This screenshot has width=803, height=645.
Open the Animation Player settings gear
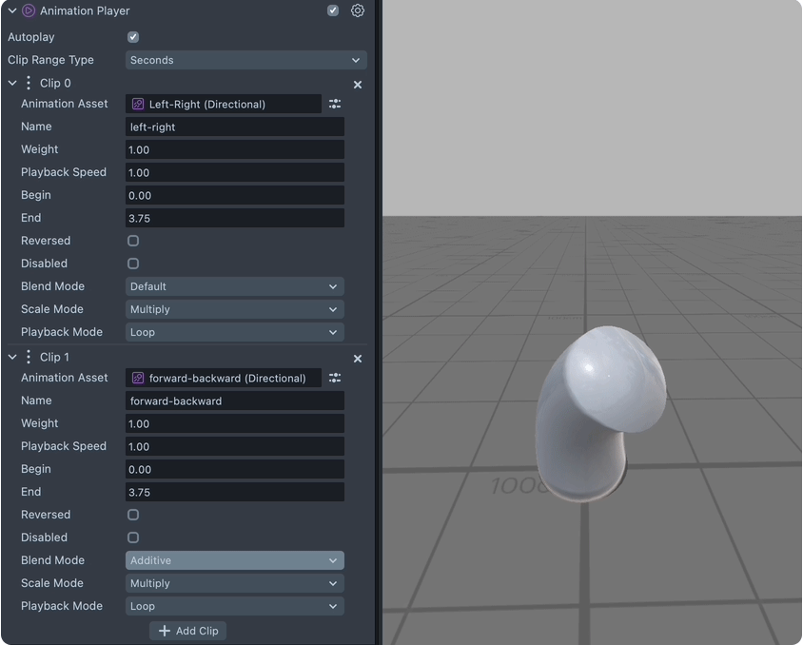click(x=358, y=10)
